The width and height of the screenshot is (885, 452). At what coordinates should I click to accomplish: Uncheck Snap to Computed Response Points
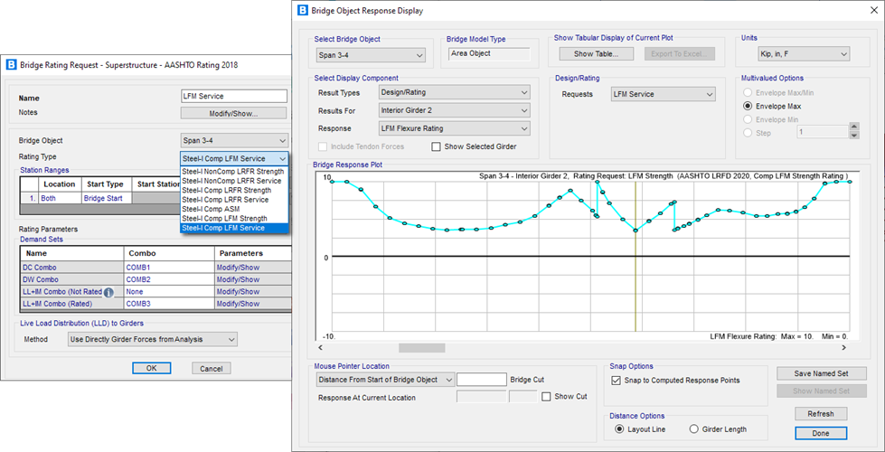[616, 381]
